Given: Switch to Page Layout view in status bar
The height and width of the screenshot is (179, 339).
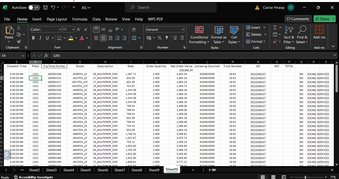Looking at the screenshot, I should (273, 177).
